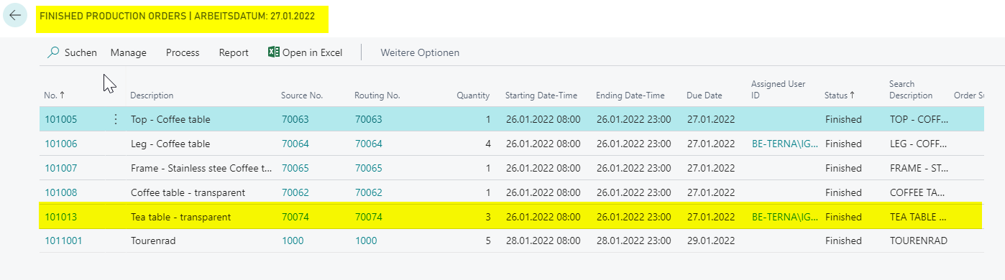Open production order 101007

pyautogui.click(x=61, y=168)
